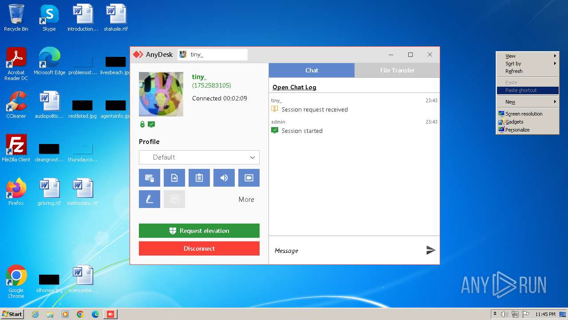Open Chrome from the taskbar
The image size is (568, 320).
(80, 314)
